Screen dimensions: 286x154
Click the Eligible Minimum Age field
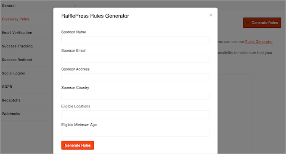pyautogui.click(x=135, y=133)
